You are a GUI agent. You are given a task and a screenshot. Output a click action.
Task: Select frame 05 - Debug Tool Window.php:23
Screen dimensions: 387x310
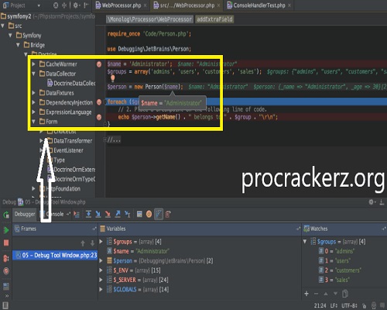(55, 255)
